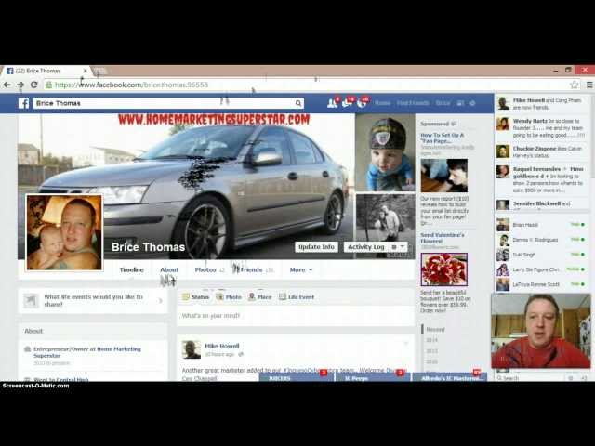Image resolution: width=595 pixels, height=446 pixels.
Task: Click Jennifer Blackwell ticker story
Action: click(542, 204)
